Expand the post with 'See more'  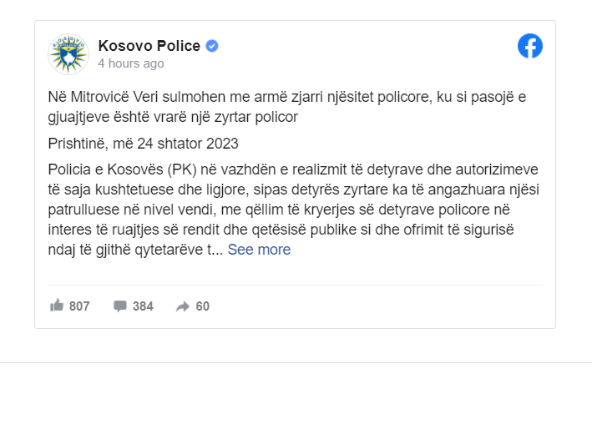[x=259, y=250]
